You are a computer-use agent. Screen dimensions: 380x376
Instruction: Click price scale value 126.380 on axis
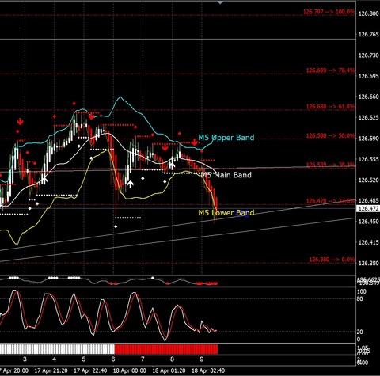click(369, 263)
